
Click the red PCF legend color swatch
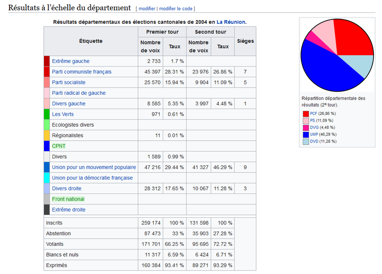(306, 114)
